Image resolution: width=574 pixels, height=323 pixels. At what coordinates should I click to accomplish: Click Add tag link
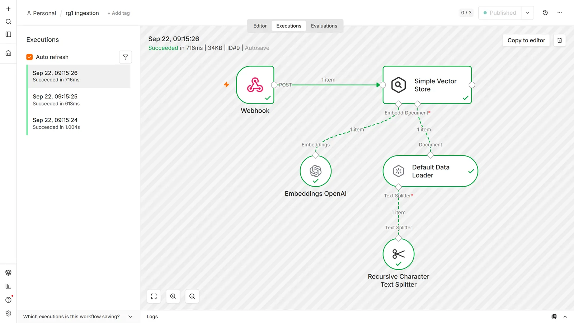pos(119,13)
